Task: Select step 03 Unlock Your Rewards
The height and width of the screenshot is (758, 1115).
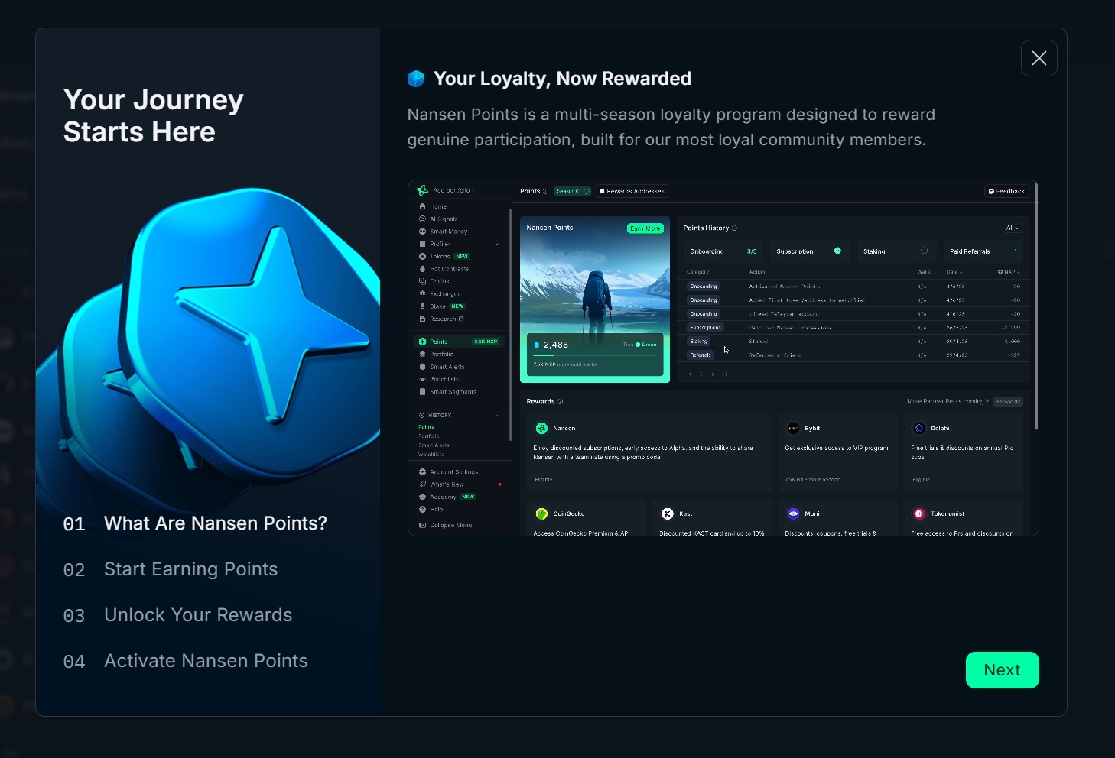Action: (x=197, y=615)
